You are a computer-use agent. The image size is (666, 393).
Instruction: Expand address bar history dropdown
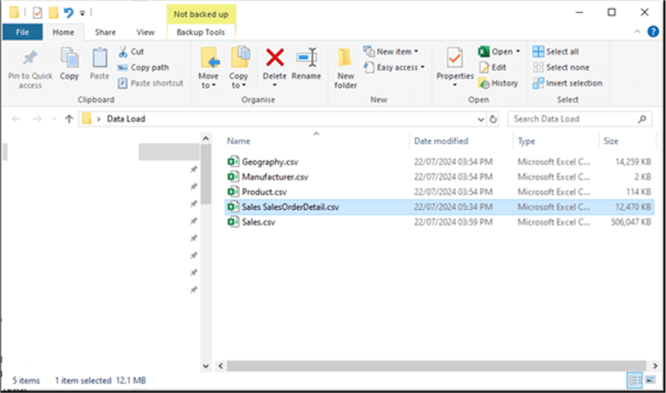click(481, 119)
